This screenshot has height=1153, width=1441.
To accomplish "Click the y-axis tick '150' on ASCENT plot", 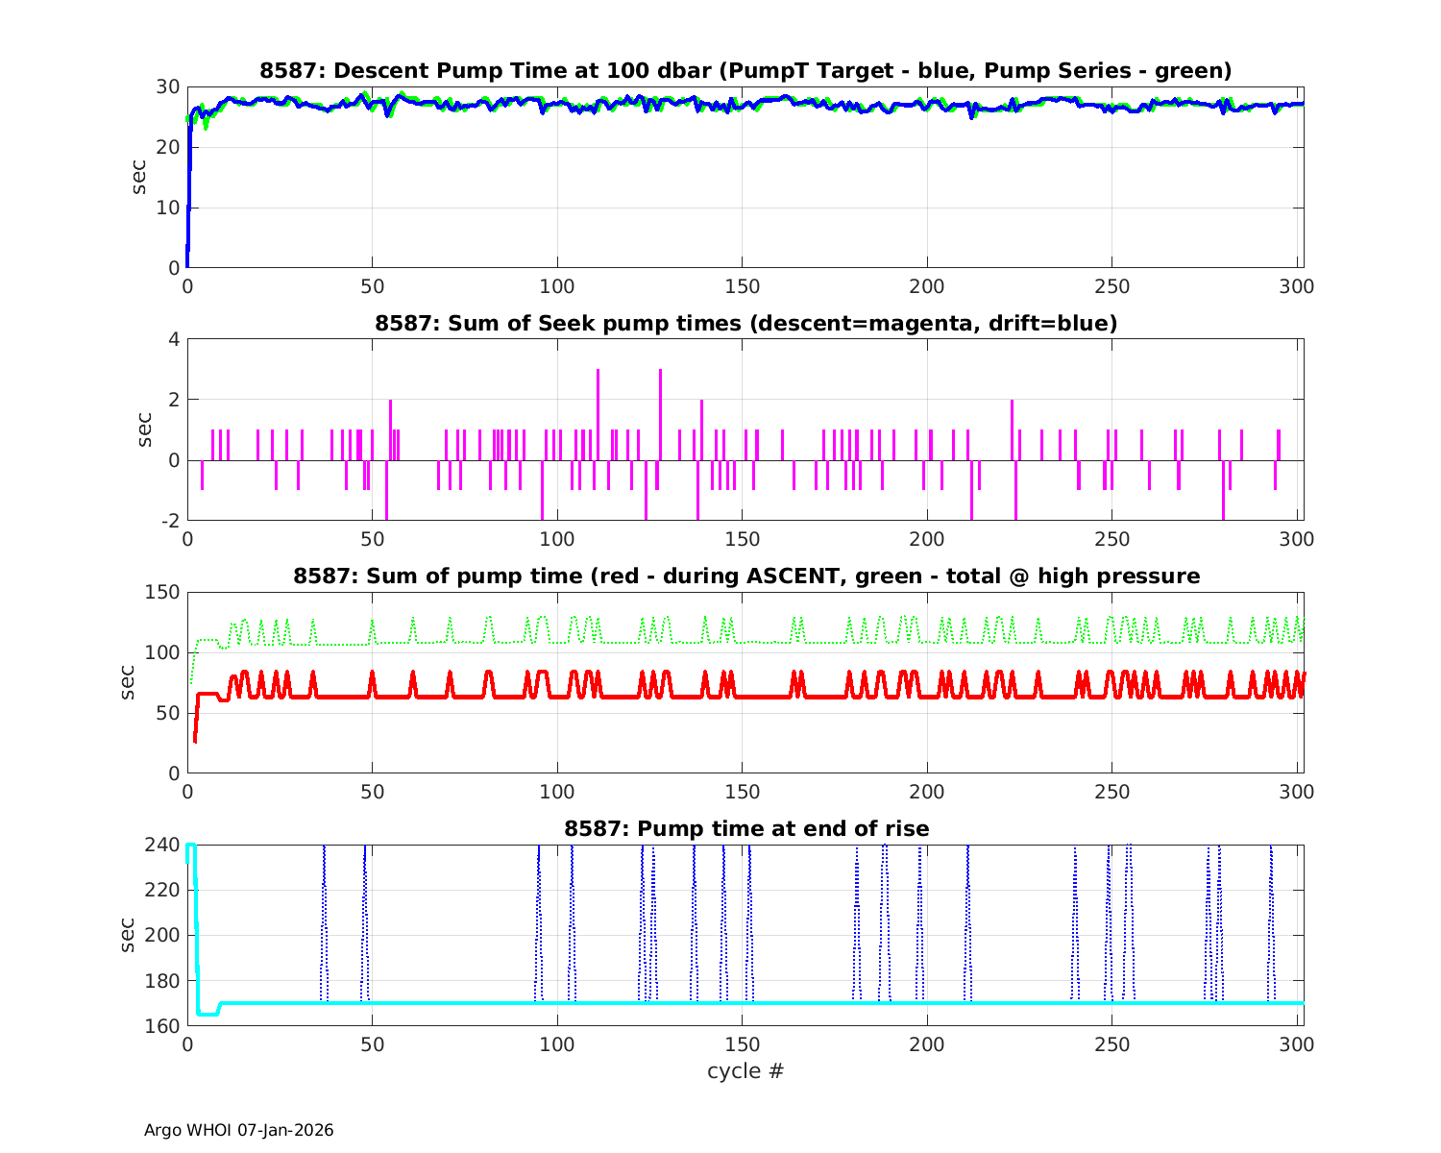I will pyautogui.click(x=162, y=592).
